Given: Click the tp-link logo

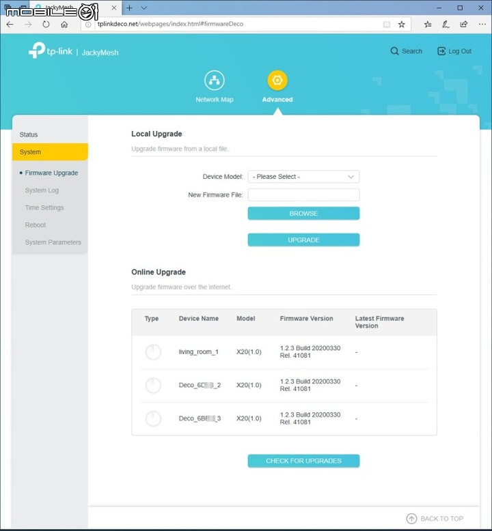Looking at the screenshot, I should point(51,51).
